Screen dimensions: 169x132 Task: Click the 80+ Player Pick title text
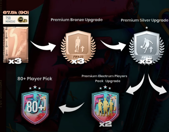pyautogui.click(x=35, y=79)
